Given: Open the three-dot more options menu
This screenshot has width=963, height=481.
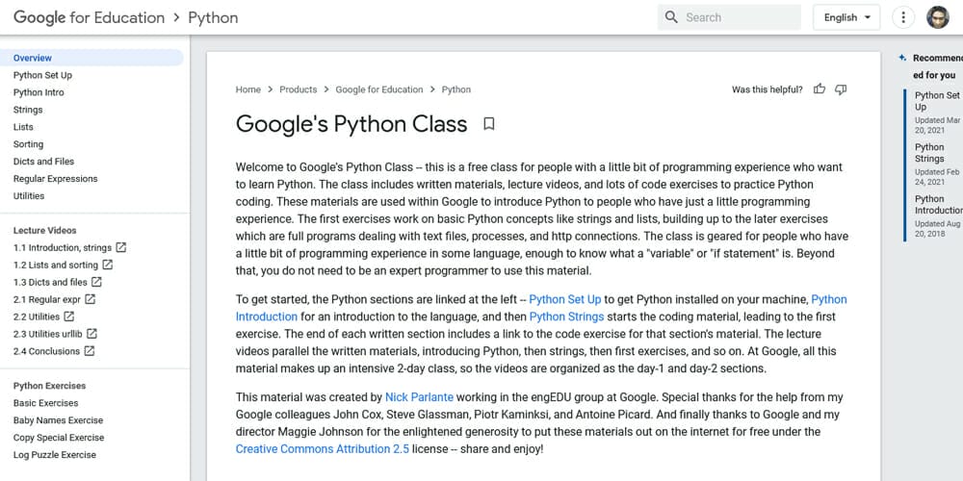Looking at the screenshot, I should (x=903, y=17).
